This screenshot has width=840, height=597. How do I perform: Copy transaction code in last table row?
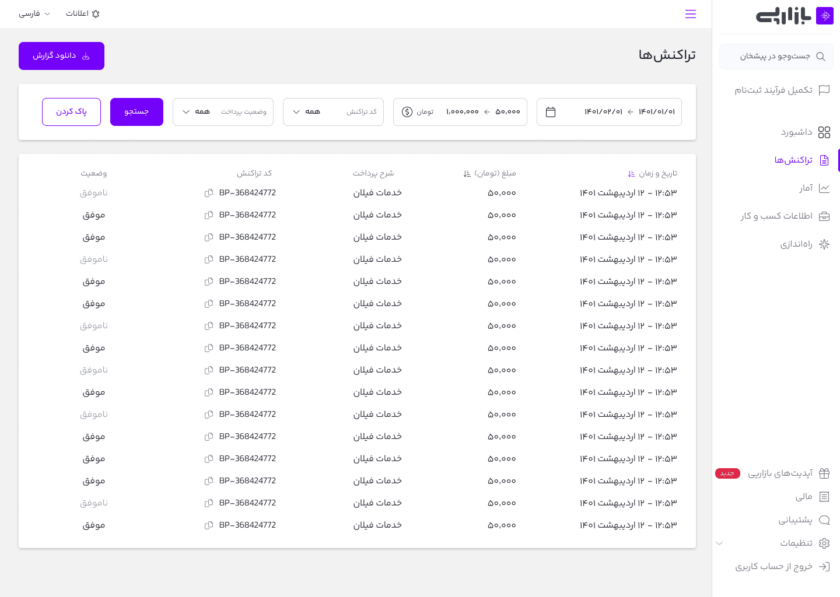pyautogui.click(x=209, y=525)
